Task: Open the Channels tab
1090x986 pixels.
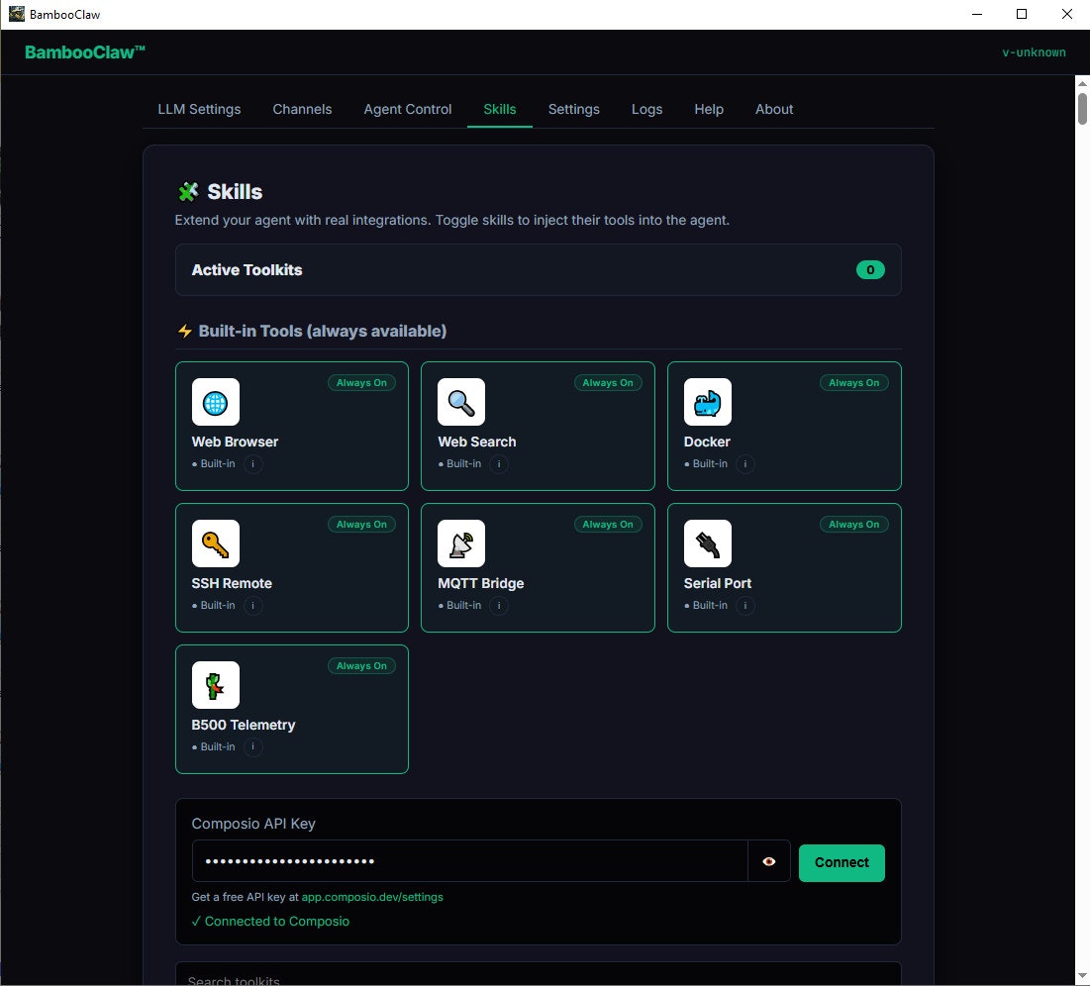Action: pyautogui.click(x=302, y=109)
